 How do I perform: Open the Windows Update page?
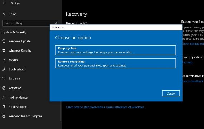point(20,41)
